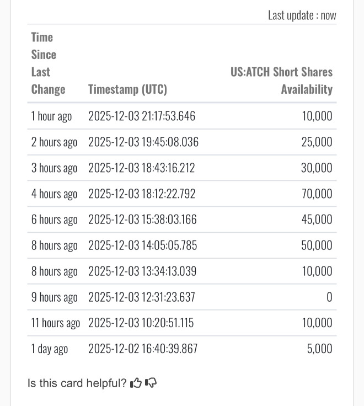Image resolution: width=364 pixels, height=406 pixels.
Task: Click the Time Since Last Change header
Action: [48, 63]
